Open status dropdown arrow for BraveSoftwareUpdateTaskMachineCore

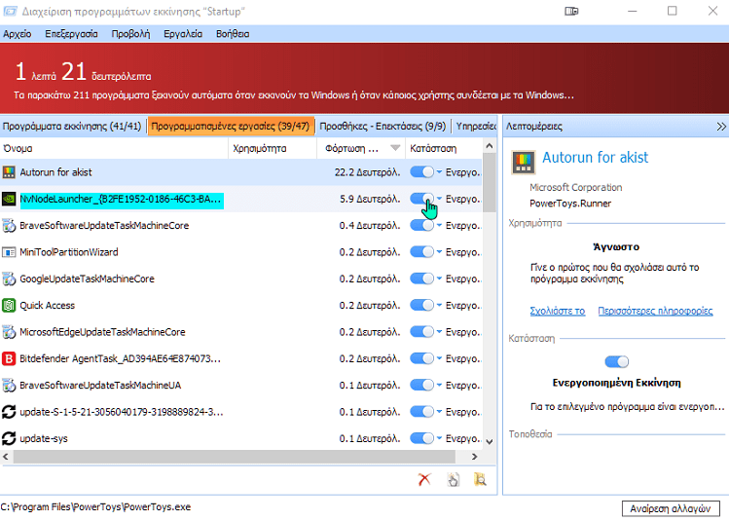[439, 226]
